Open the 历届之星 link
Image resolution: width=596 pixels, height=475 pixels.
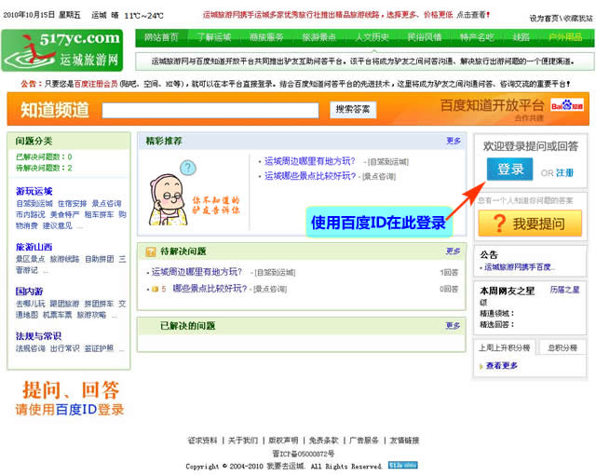click(565, 290)
